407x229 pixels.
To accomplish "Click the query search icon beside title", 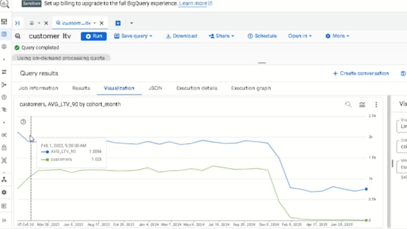I will pos(17,36).
